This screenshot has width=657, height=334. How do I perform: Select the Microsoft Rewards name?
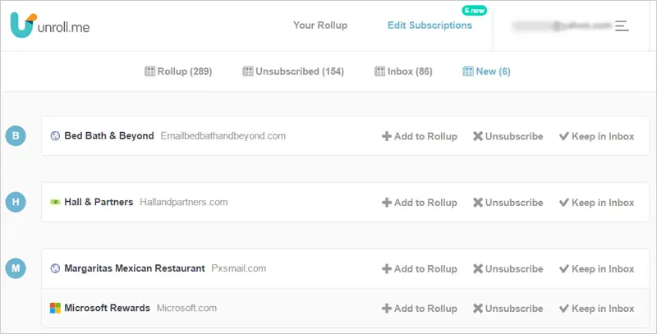[107, 308]
